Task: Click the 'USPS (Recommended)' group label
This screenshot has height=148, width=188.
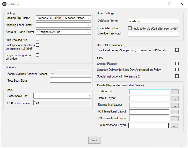Action: [111, 45]
